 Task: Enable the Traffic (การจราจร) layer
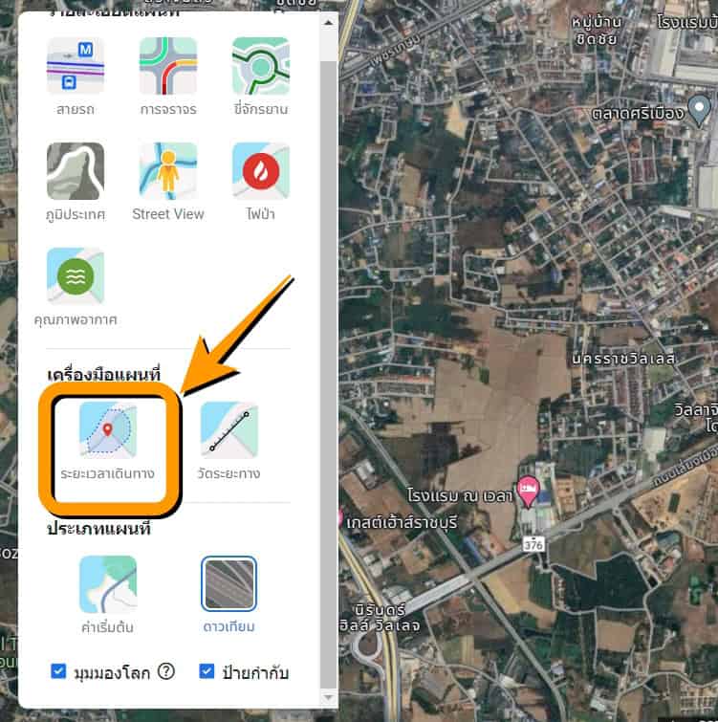pos(167,66)
